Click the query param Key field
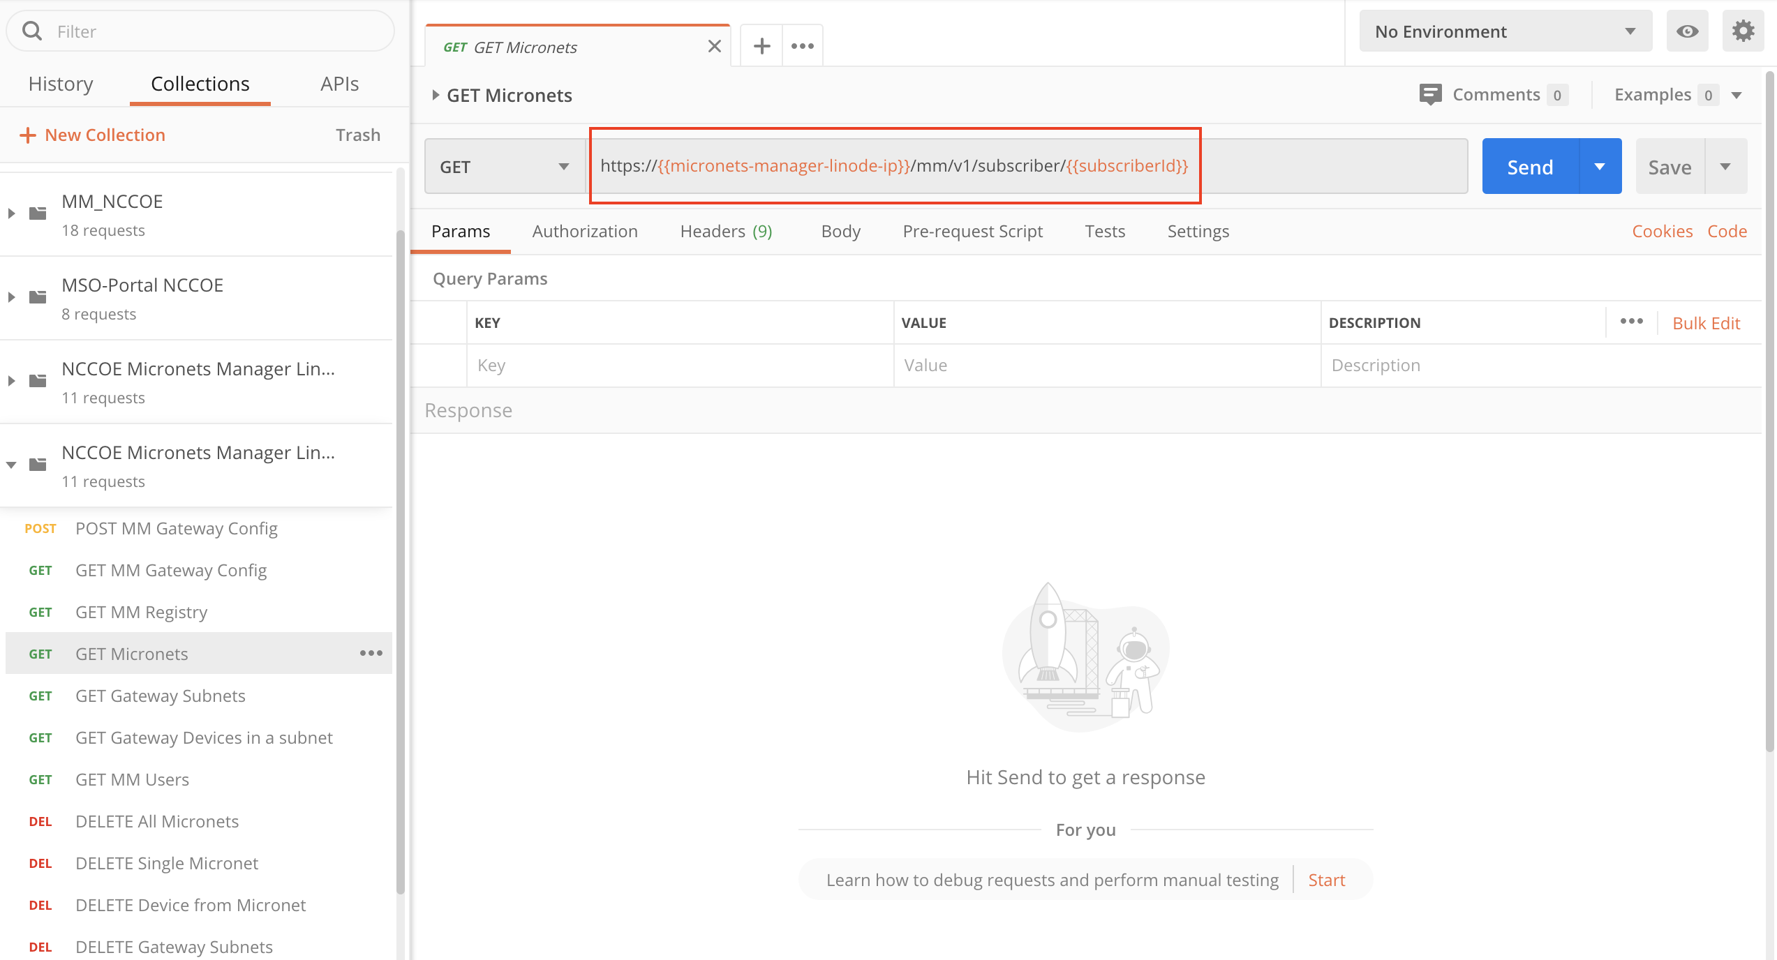 click(x=681, y=365)
